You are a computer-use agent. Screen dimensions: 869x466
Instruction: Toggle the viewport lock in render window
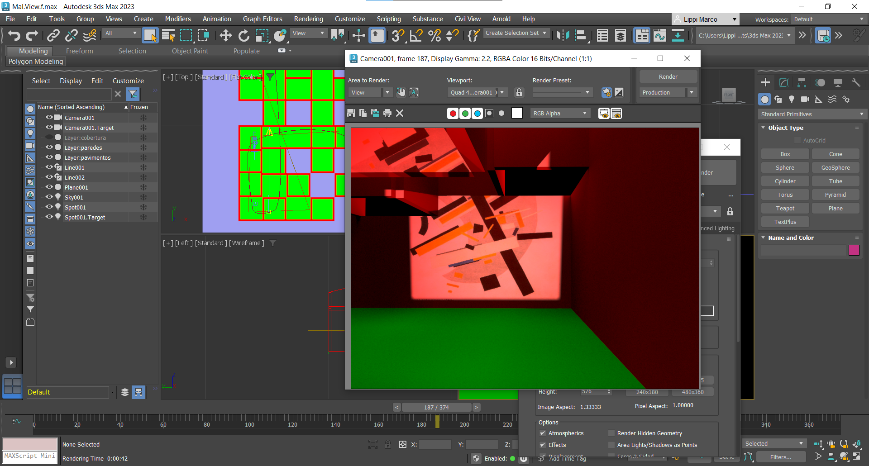519,92
